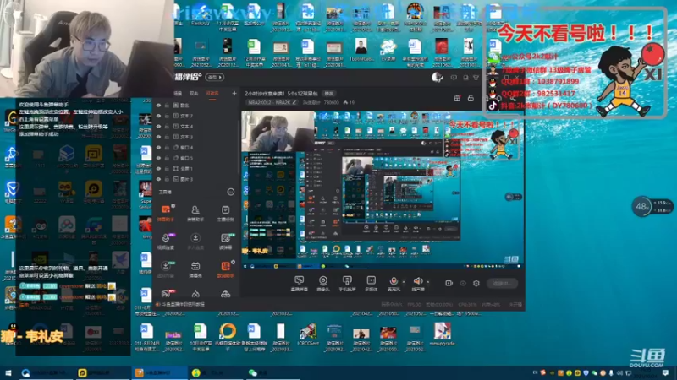This screenshot has width=677, height=380.
Task: Toggle visibility of the 窗口 5 layer
Action: click(x=158, y=158)
